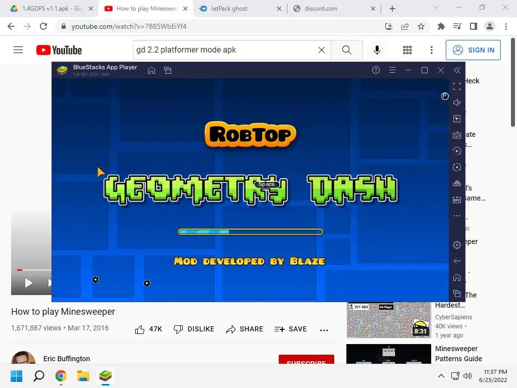
Task: Toggle BlueStacks cursor lock icon
Action: [x=457, y=119]
